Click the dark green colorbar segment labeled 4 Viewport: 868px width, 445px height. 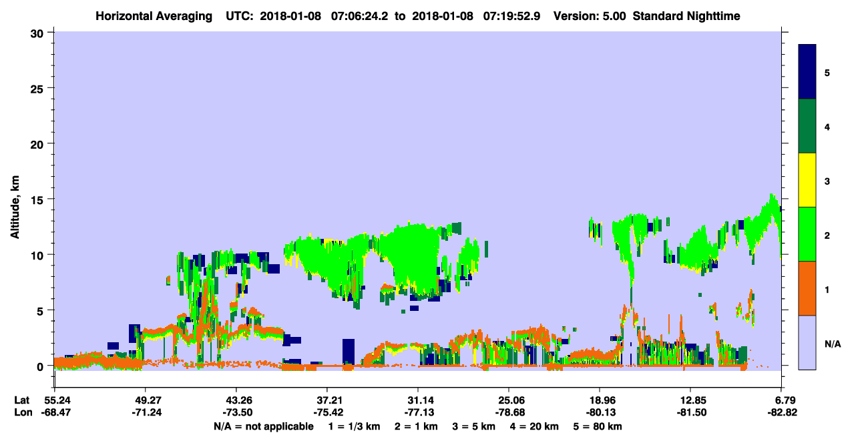pyautogui.click(x=807, y=126)
